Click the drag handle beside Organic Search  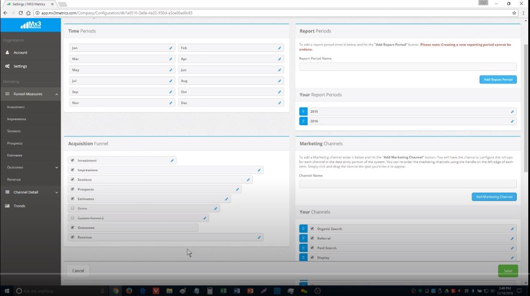(x=304, y=228)
